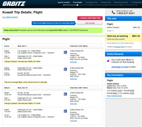Select the Trip details step

[77, 2]
